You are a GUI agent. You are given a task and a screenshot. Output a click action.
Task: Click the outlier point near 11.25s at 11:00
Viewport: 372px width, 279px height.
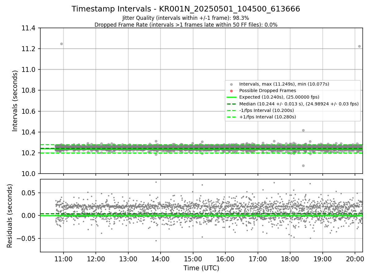click(x=61, y=44)
